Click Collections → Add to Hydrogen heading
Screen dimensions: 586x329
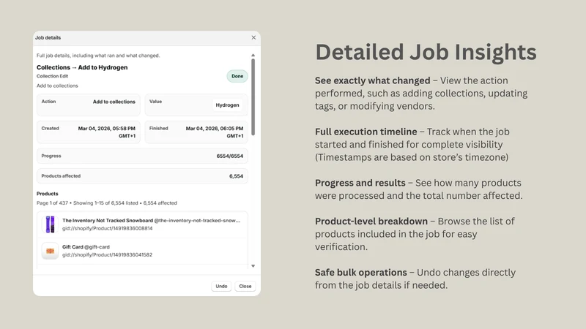coord(82,67)
